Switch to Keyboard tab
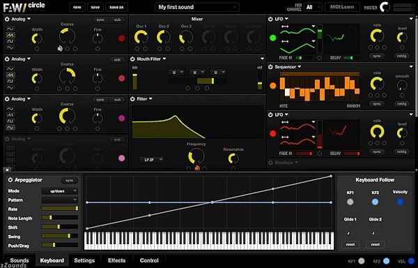The width and height of the screenshot is (418, 268). coord(52,260)
